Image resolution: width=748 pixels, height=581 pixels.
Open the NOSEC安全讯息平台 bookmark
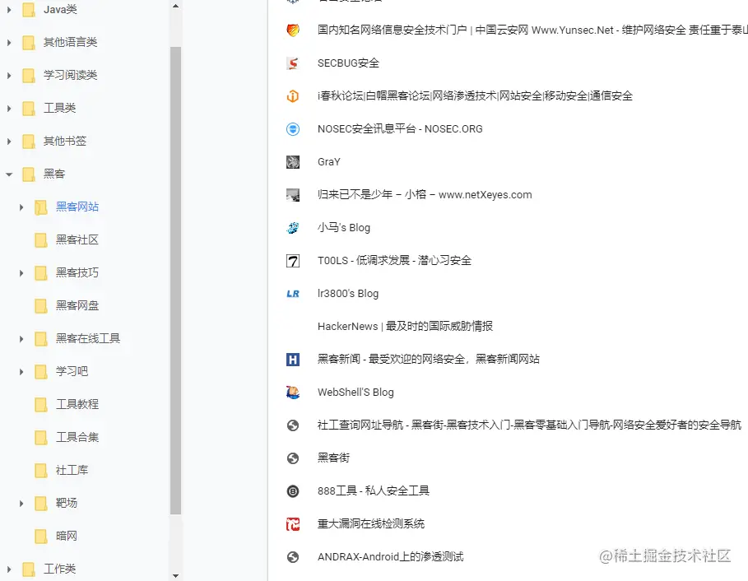tap(400, 129)
